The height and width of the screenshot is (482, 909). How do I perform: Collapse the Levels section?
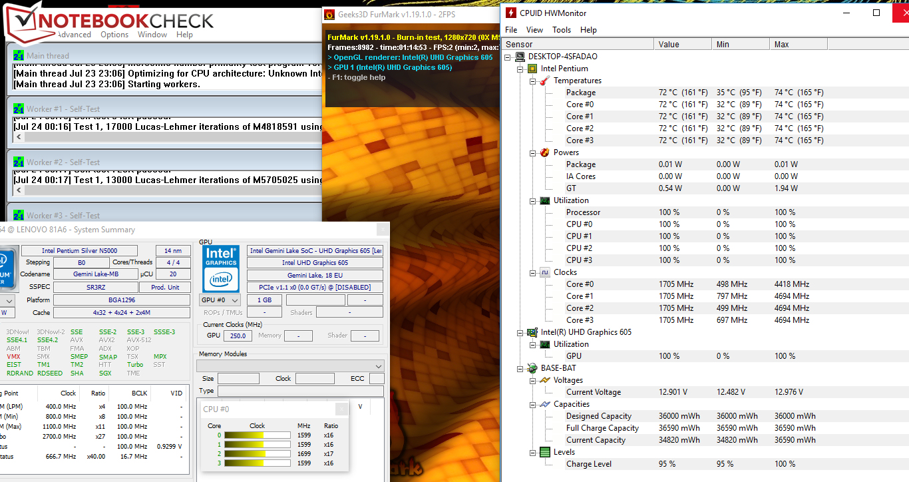[533, 452]
